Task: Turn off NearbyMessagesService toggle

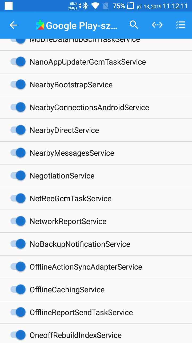Action: [18, 153]
